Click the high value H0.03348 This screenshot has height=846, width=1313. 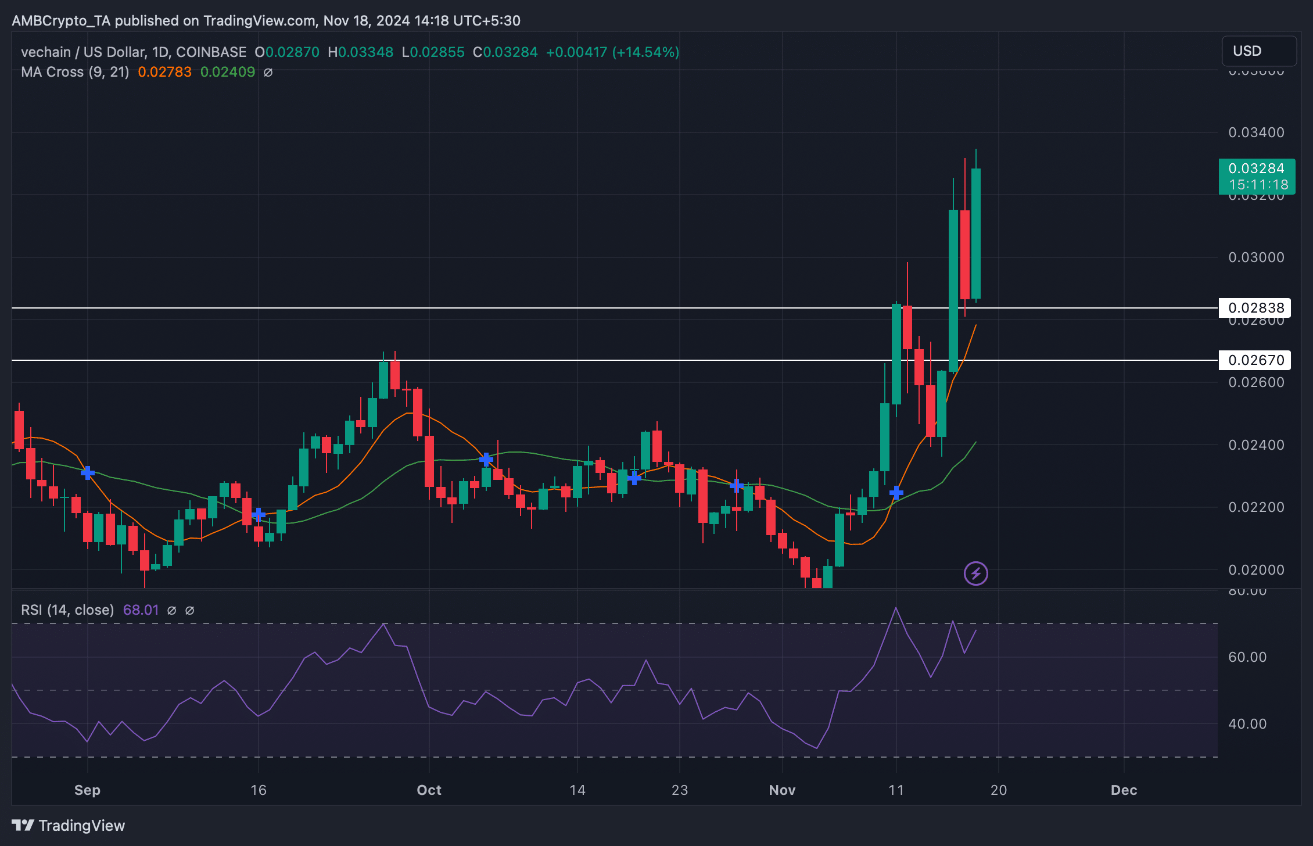tap(361, 52)
